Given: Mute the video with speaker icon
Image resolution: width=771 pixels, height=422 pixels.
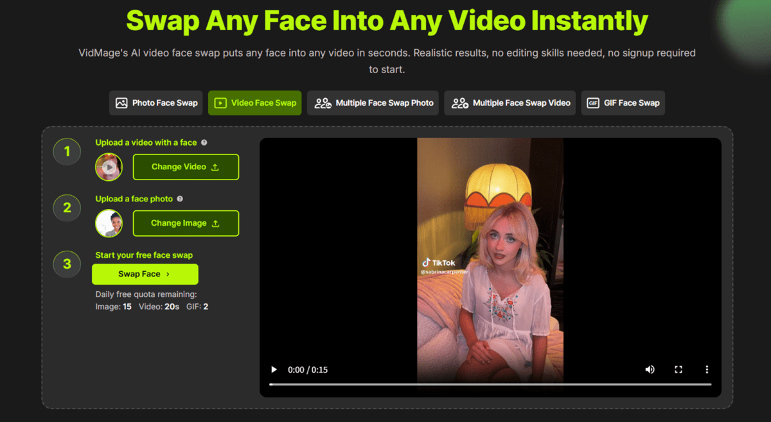Looking at the screenshot, I should click(x=650, y=369).
